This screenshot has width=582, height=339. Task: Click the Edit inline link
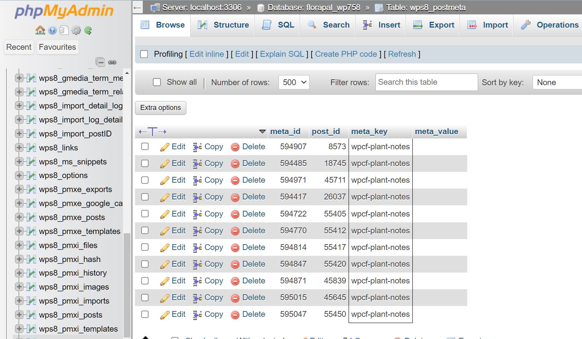[x=207, y=54]
